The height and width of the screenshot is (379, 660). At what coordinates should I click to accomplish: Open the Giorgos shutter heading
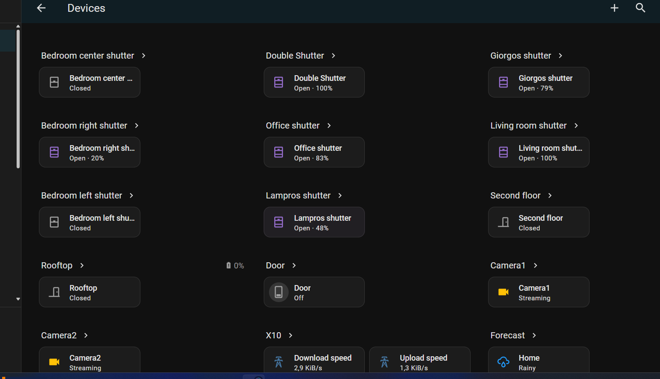coord(520,56)
